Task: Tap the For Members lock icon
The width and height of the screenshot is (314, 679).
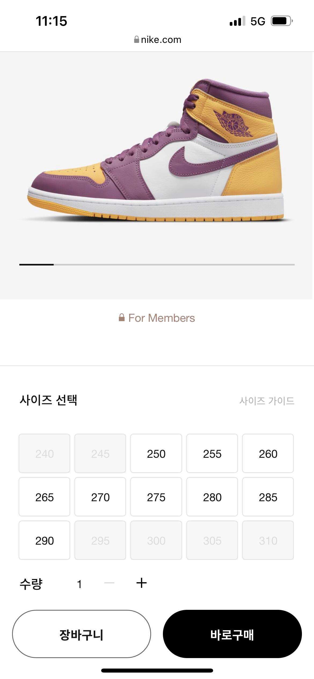Action: tap(122, 318)
